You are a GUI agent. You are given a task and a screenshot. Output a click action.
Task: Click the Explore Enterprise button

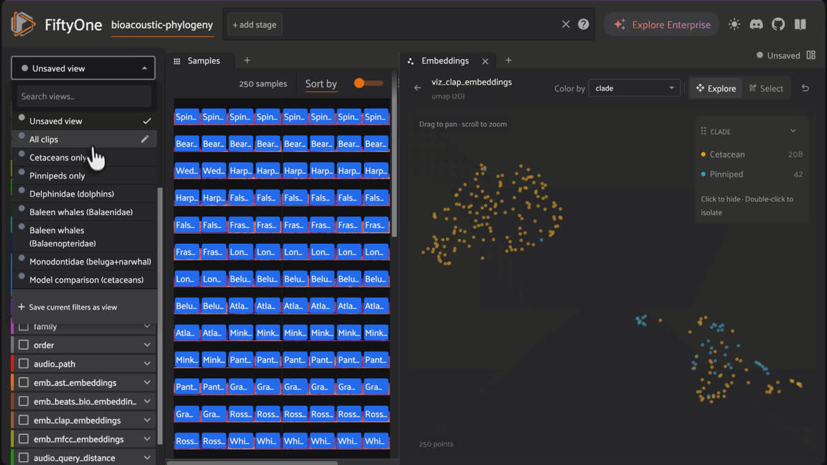[662, 25]
